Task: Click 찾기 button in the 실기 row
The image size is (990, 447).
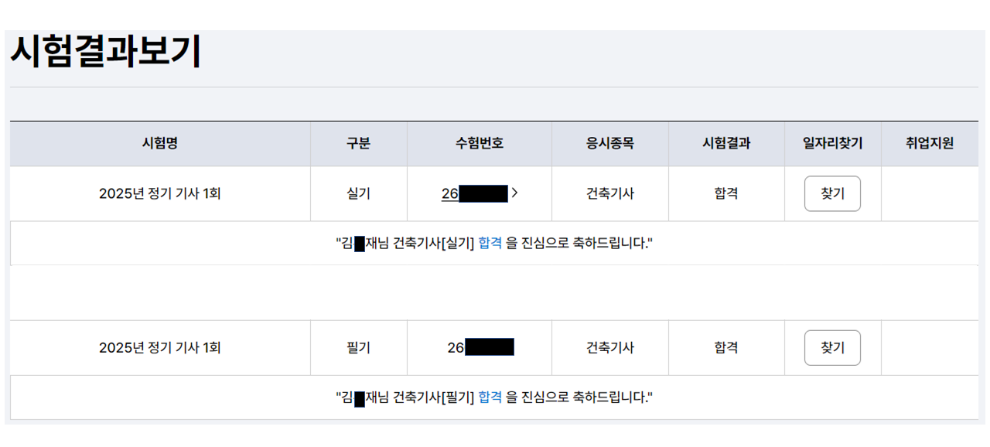Action: (x=832, y=193)
